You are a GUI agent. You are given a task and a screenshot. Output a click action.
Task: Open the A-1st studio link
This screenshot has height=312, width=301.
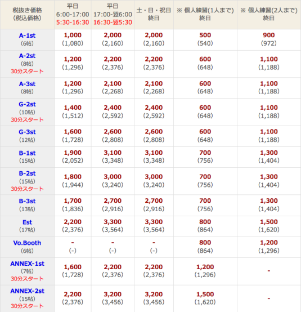coord(27,35)
